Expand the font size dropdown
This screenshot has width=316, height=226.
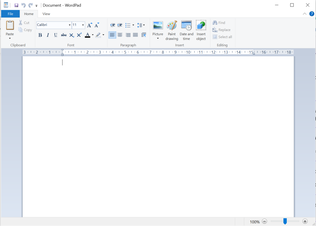pos(83,25)
